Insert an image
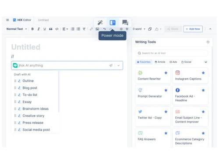Image resolution: width=219 pixels, height=164 pixels. (97, 29)
